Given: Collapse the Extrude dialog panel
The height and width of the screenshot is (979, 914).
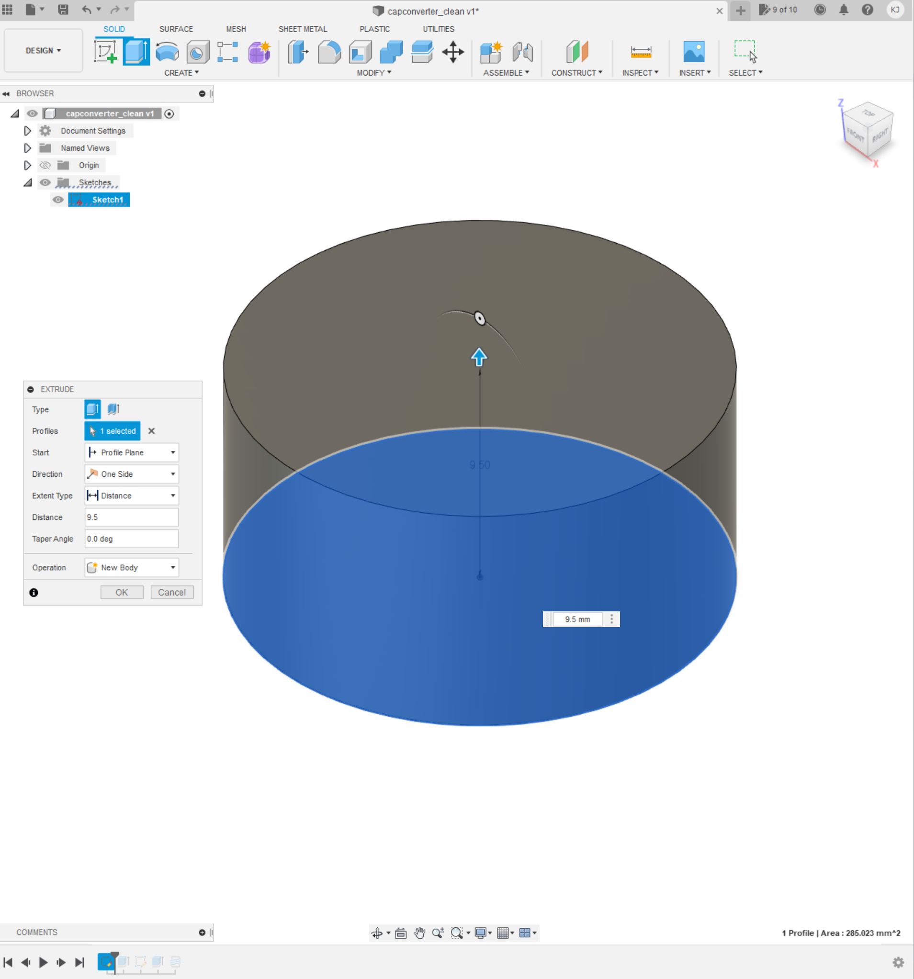Looking at the screenshot, I should point(31,390).
